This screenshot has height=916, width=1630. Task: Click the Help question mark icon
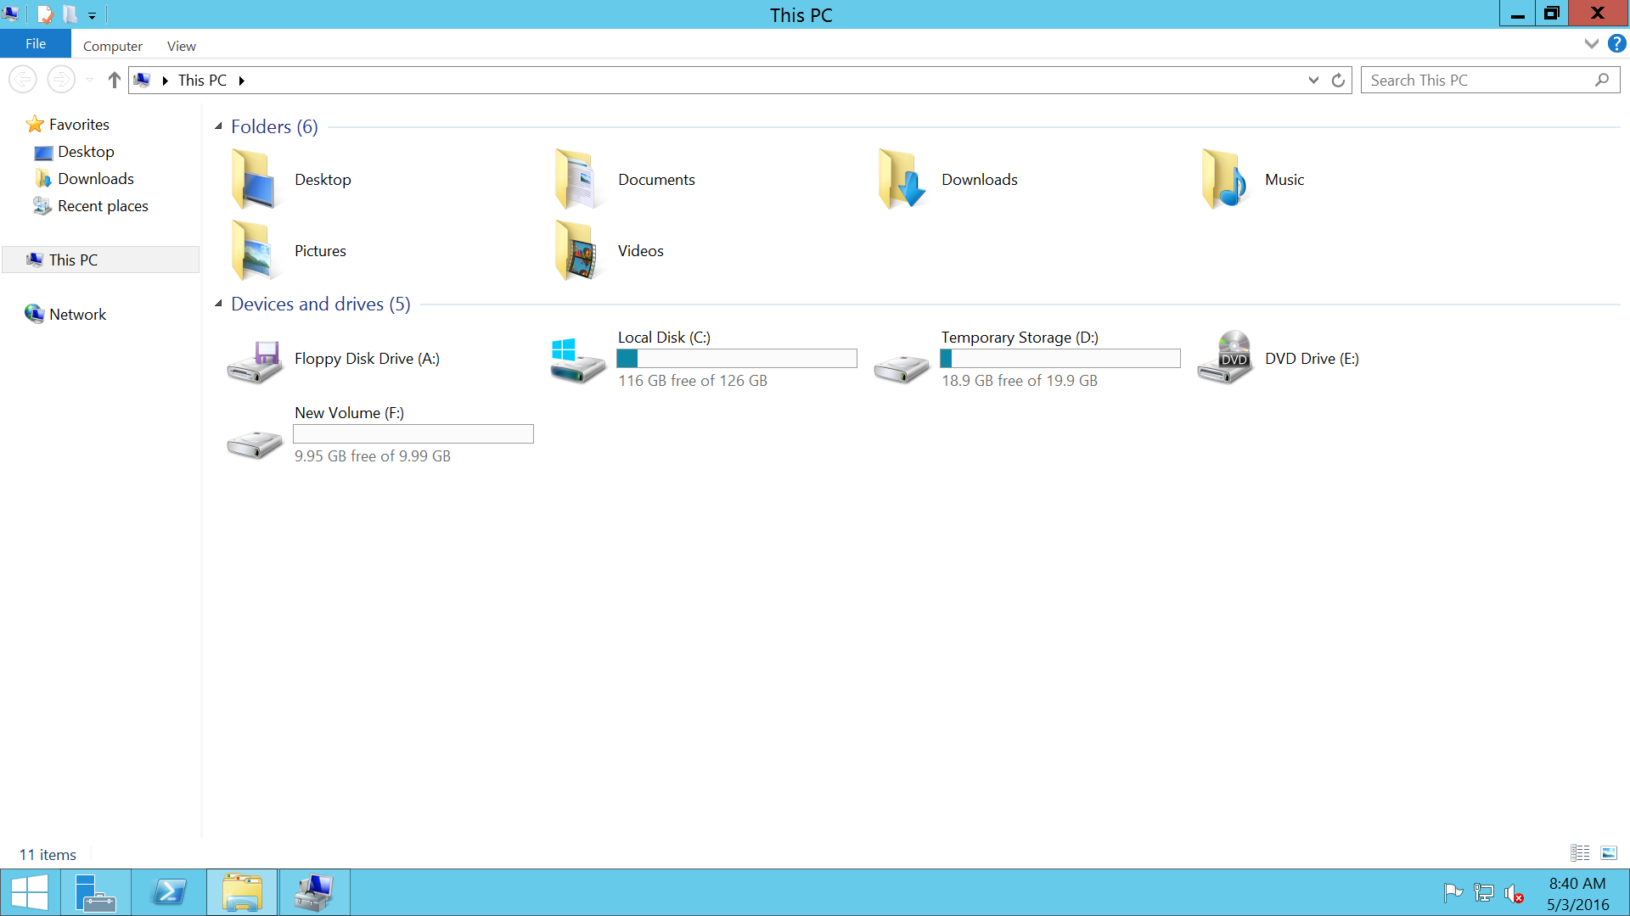coord(1616,43)
